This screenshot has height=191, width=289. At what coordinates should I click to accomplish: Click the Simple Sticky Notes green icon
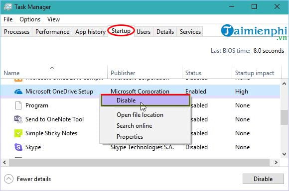click(18, 133)
